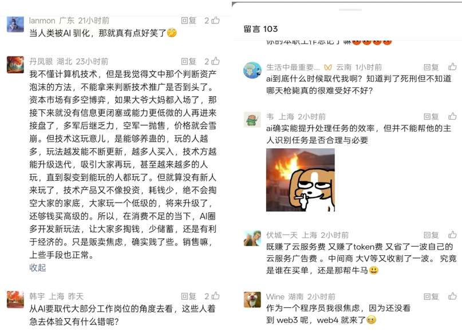Reply to 韩宇's comment
Viewport: 462px width, 333px height.
(x=188, y=296)
